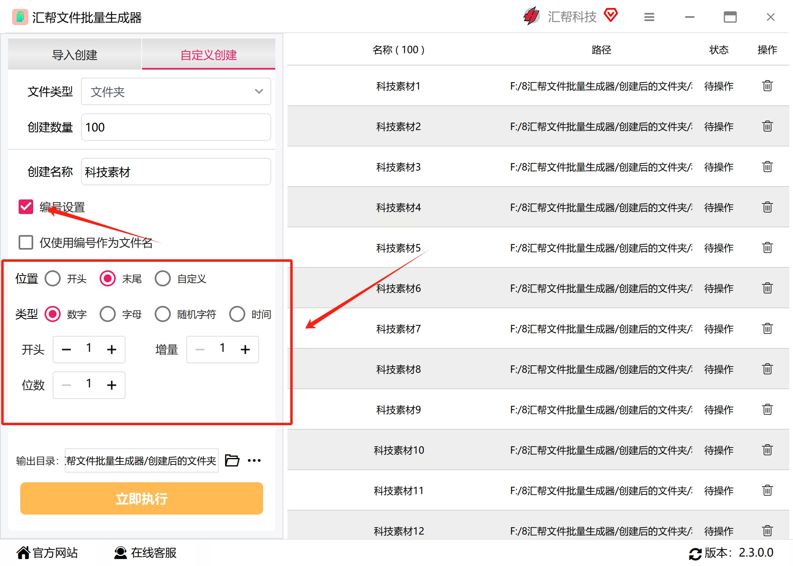This screenshot has width=793, height=566.
Task: Expand the 文件类型 dropdown
Action: [176, 91]
